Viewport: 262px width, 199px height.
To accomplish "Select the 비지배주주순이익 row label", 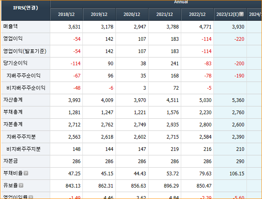I will (26, 88).
